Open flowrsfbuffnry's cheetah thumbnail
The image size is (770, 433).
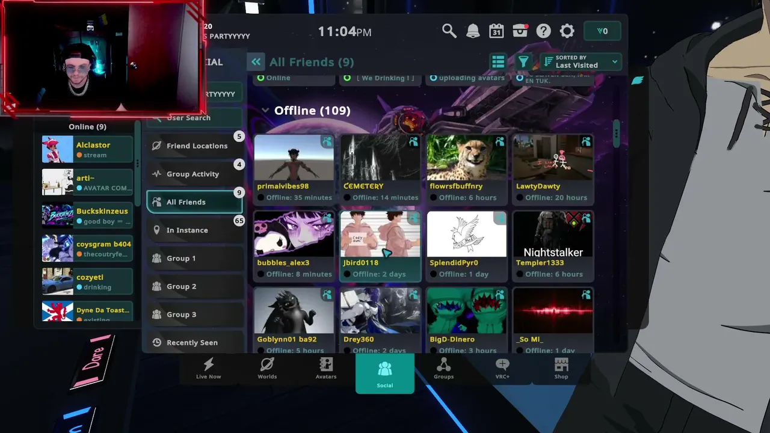point(467,158)
